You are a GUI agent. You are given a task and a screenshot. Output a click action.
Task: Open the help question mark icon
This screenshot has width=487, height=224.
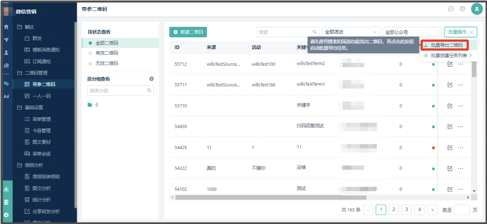(463, 9)
